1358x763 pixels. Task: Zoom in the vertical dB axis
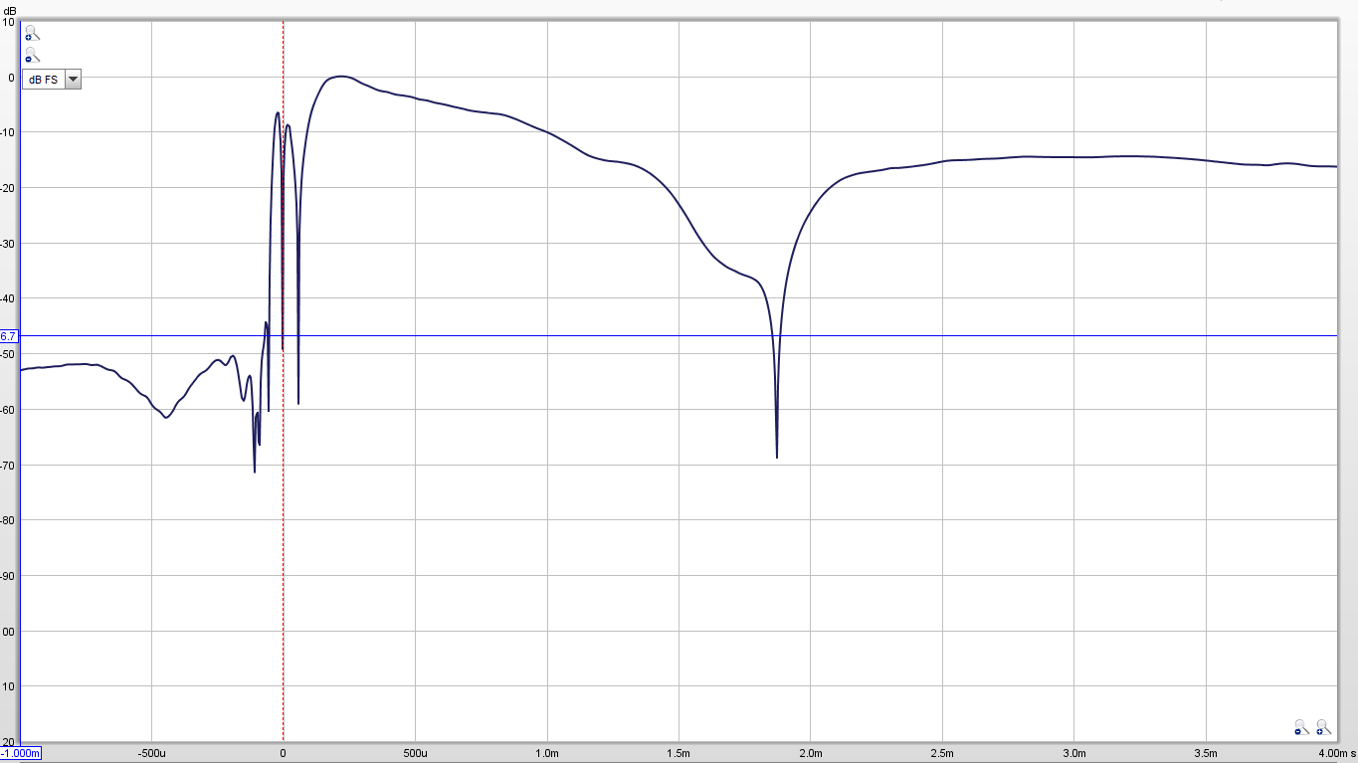coord(32,33)
